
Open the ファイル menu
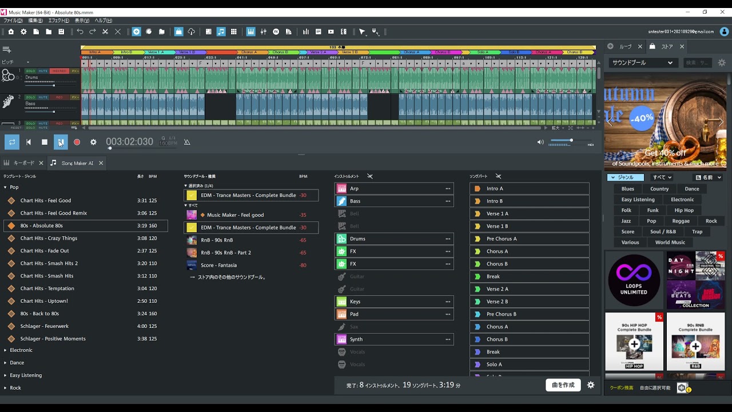tap(13, 21)
